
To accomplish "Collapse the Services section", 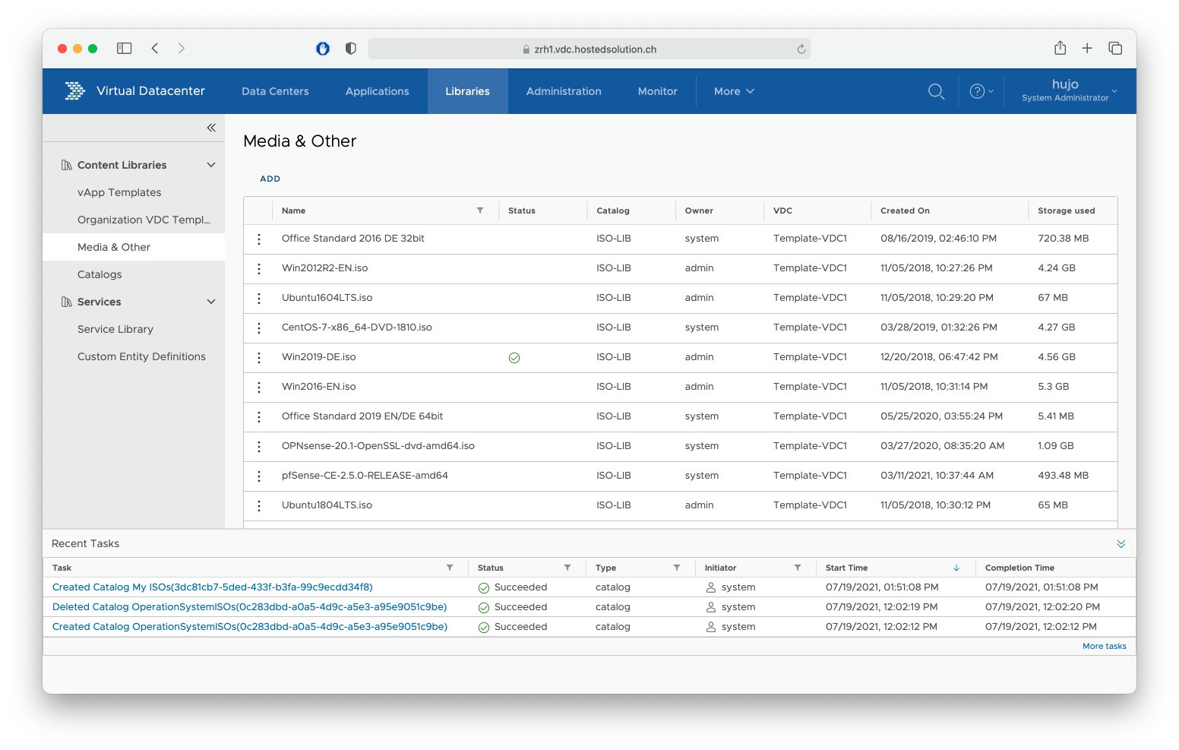I will (211, 302).
